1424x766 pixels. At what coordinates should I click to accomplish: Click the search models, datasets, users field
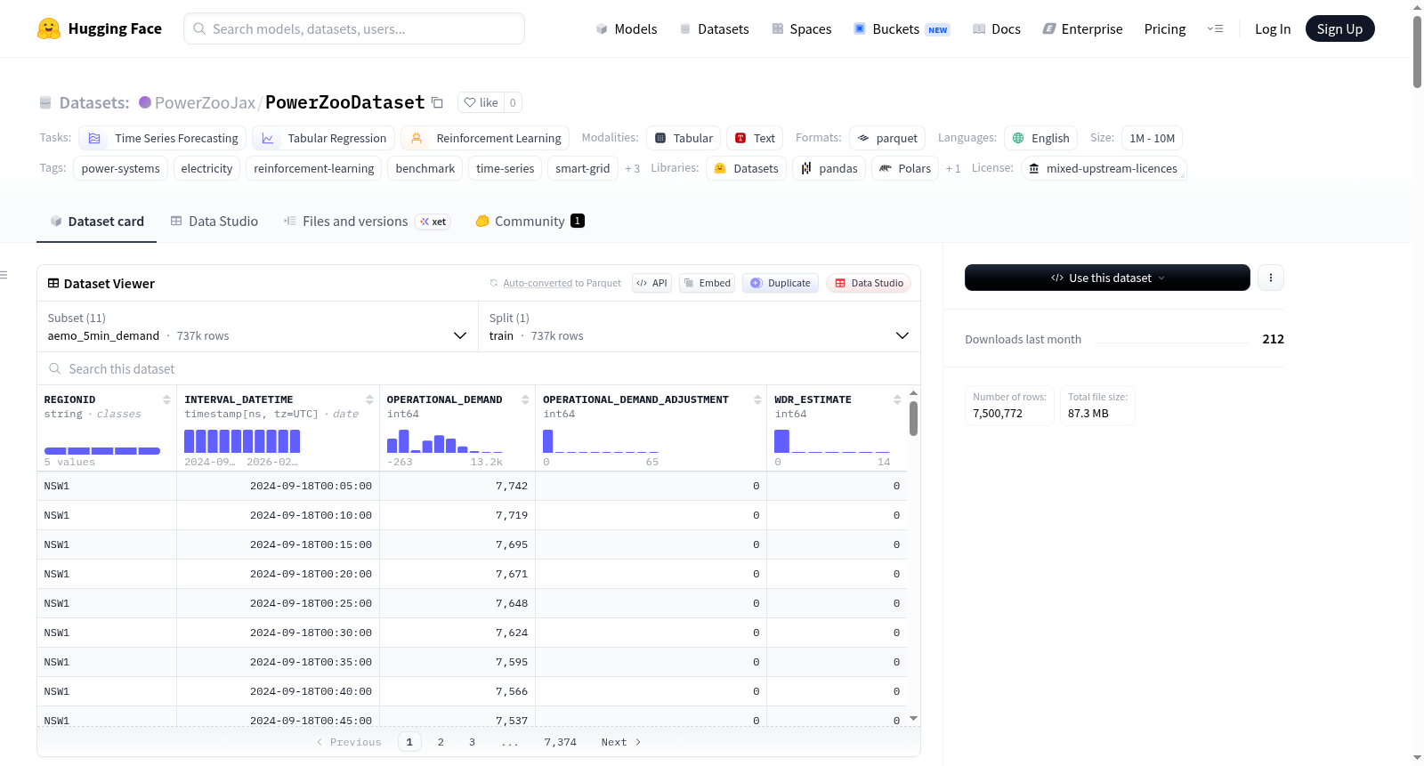tap(354, 28)
